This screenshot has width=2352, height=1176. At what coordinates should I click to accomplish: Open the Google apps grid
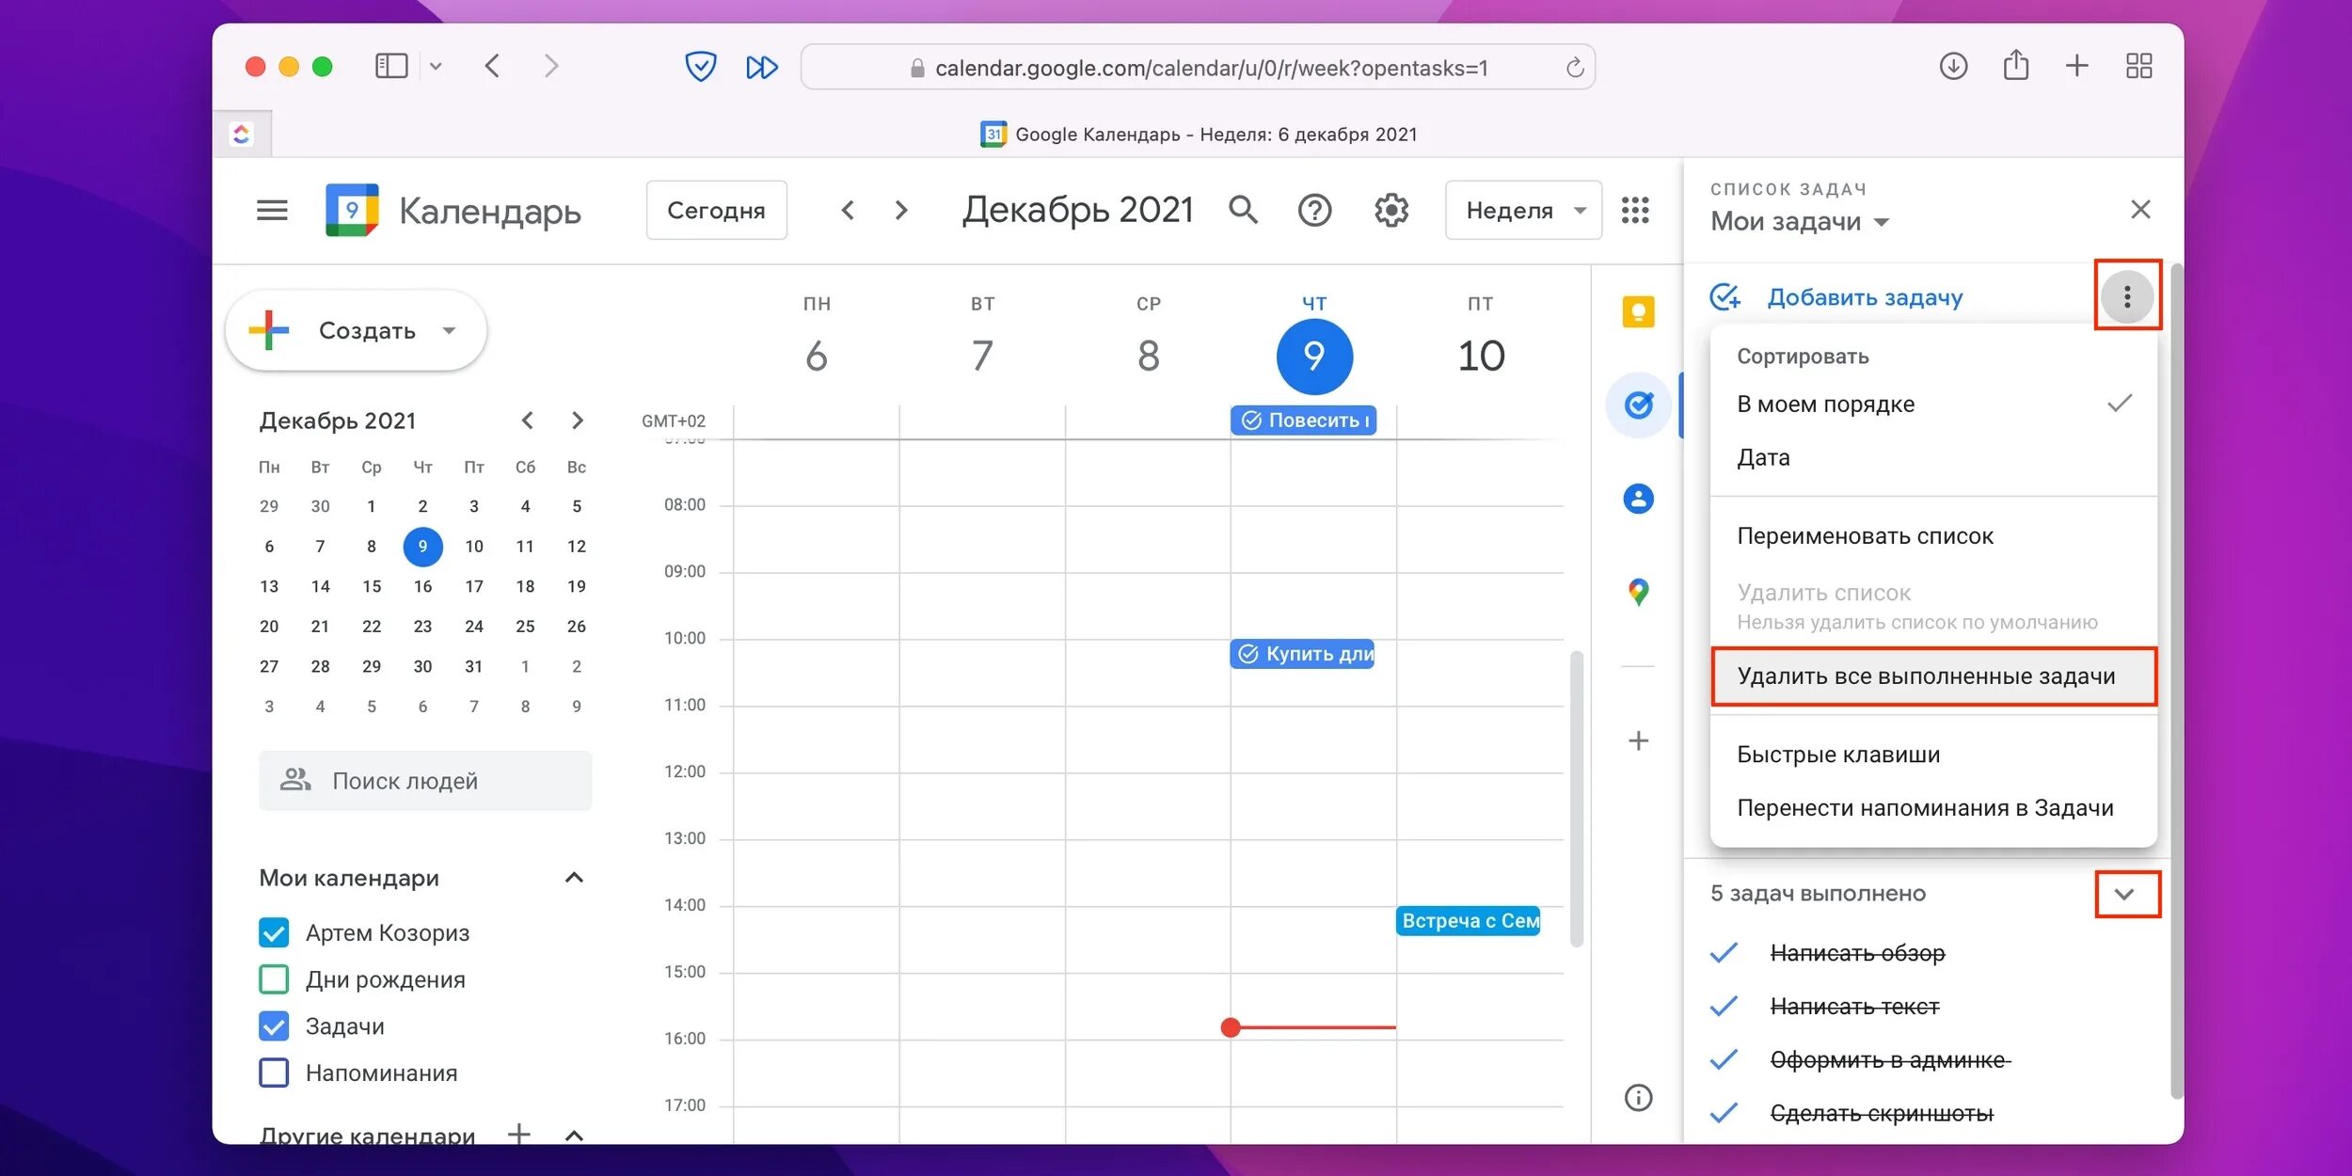click(x=1635, y=210)
